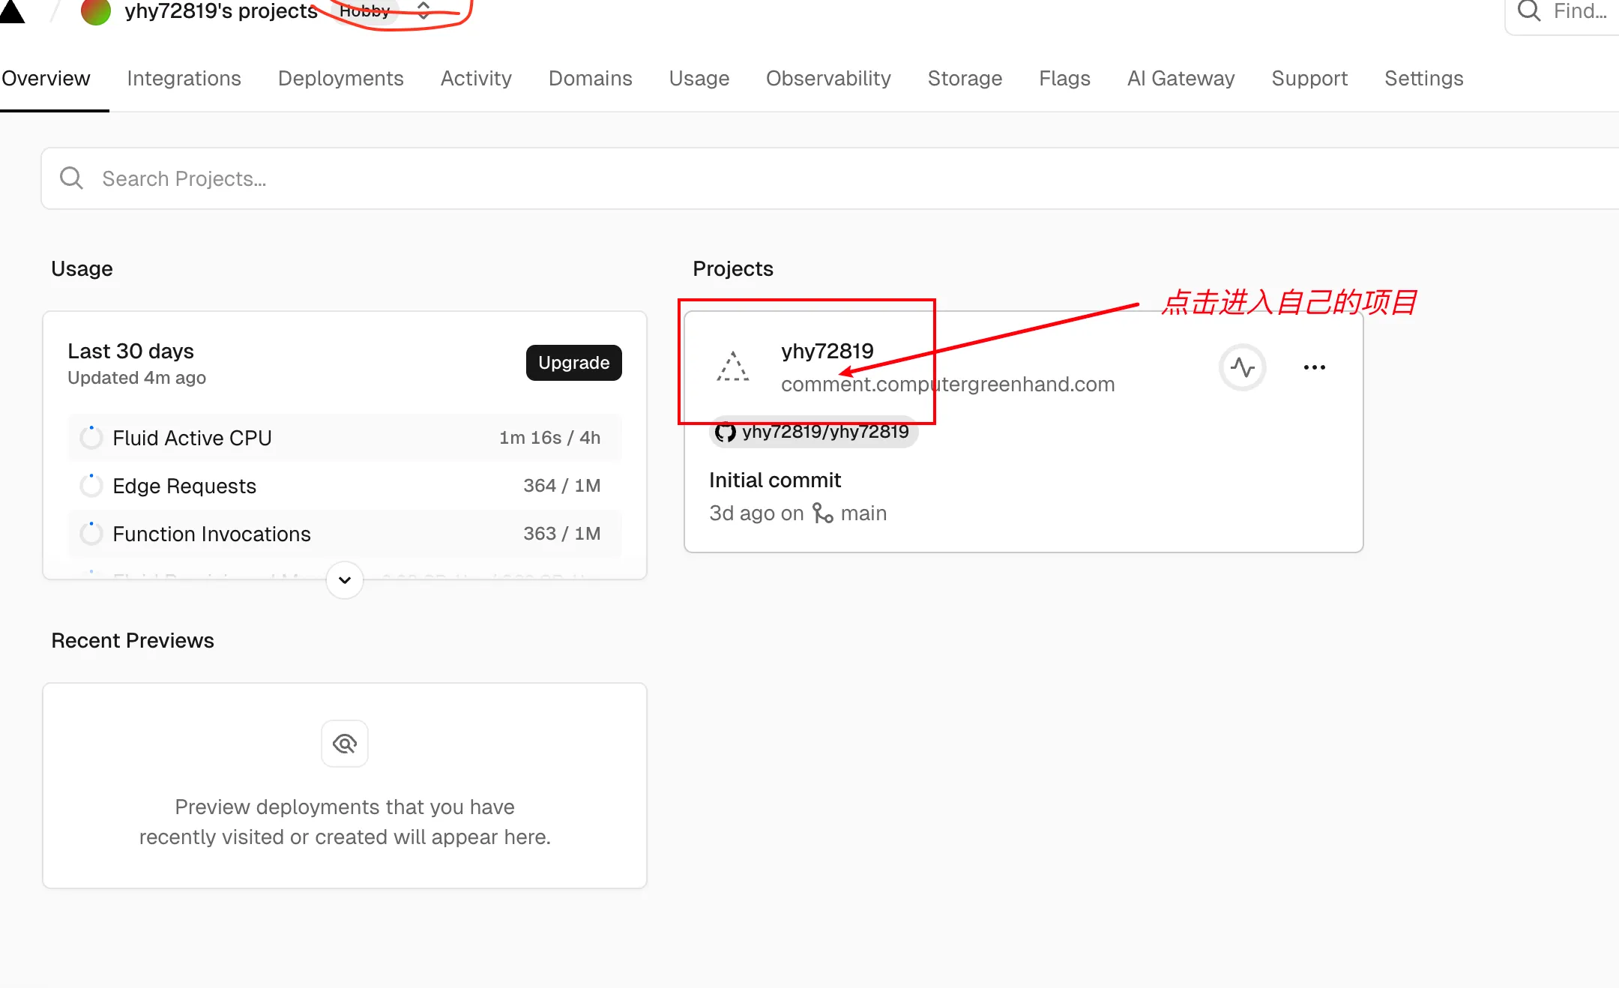Click the Find magnifier icon
The image size is (1619, 988).
pyautogui.click(x=1529, y=10)
